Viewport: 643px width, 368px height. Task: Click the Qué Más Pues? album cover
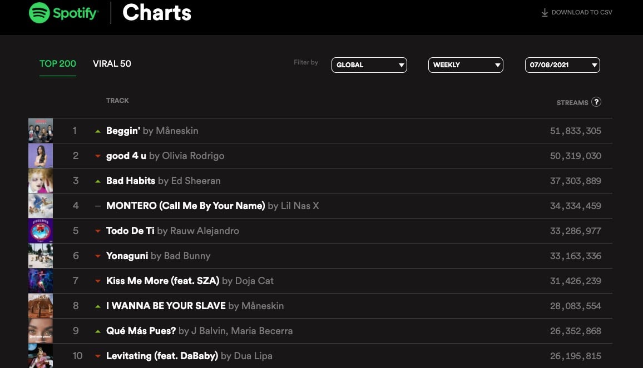click(x=41, y=331)
